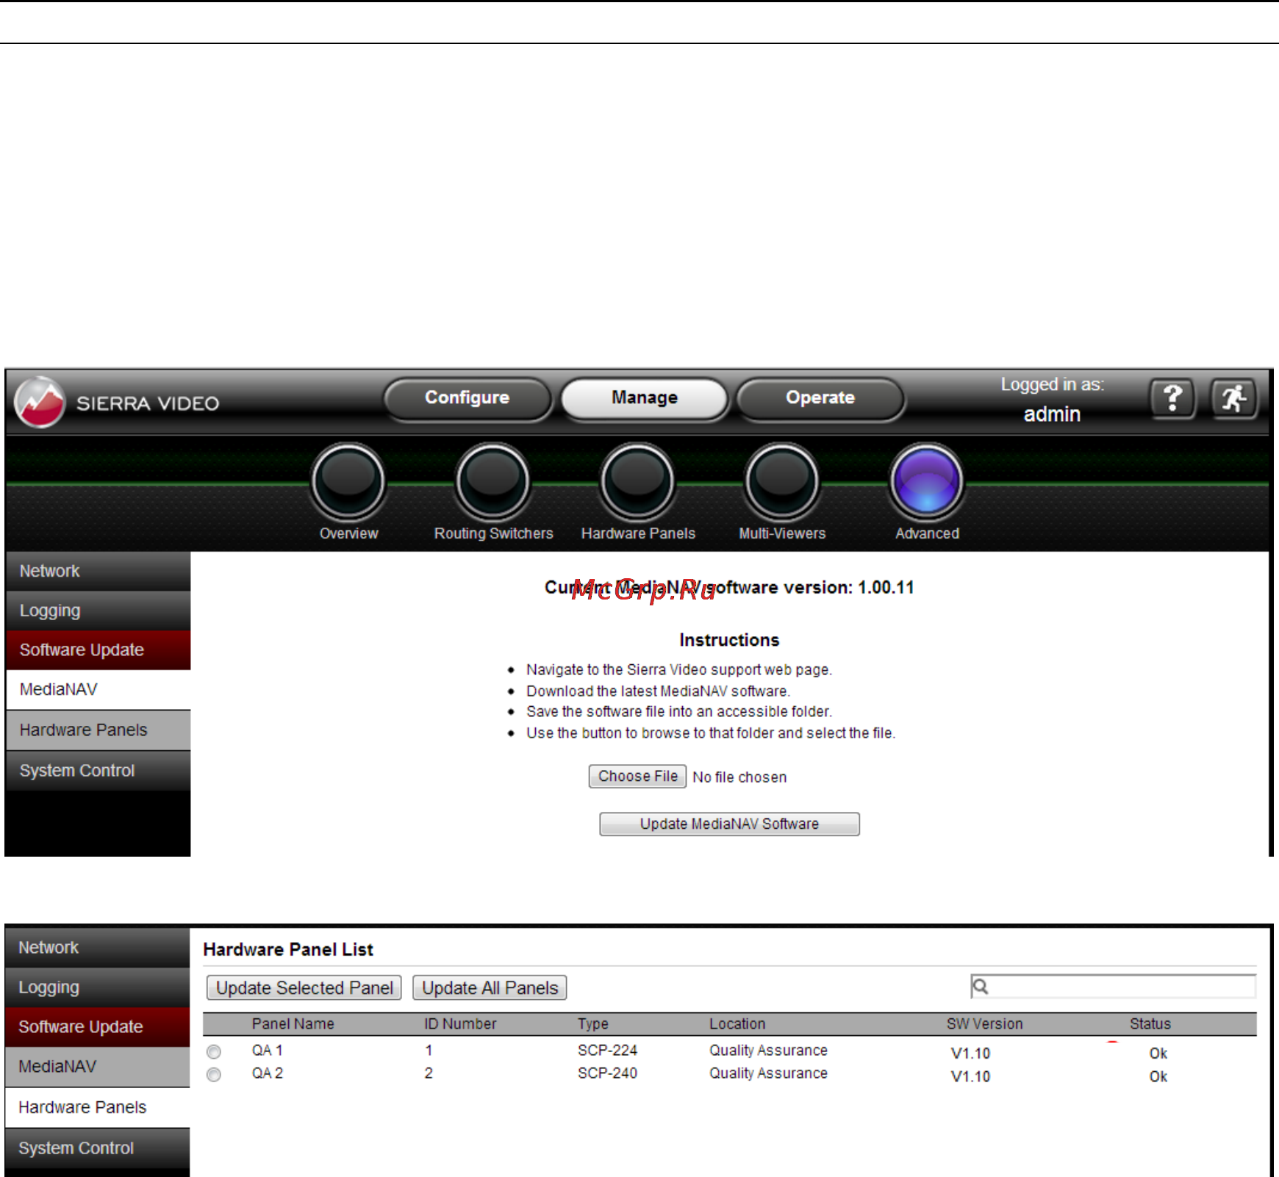Viewport: 1279px width, 1177px height.
Task: Click the Hardware Panel List heading
Action: [x=288, y=950]
